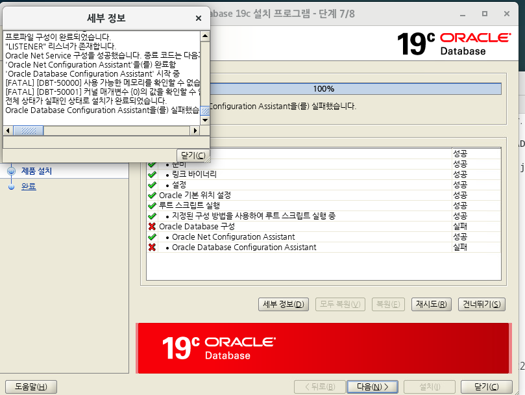Click the resize grip at the details dialog corner
The width and height of the screenshot is (525, 395).
(x=207, y=160)
